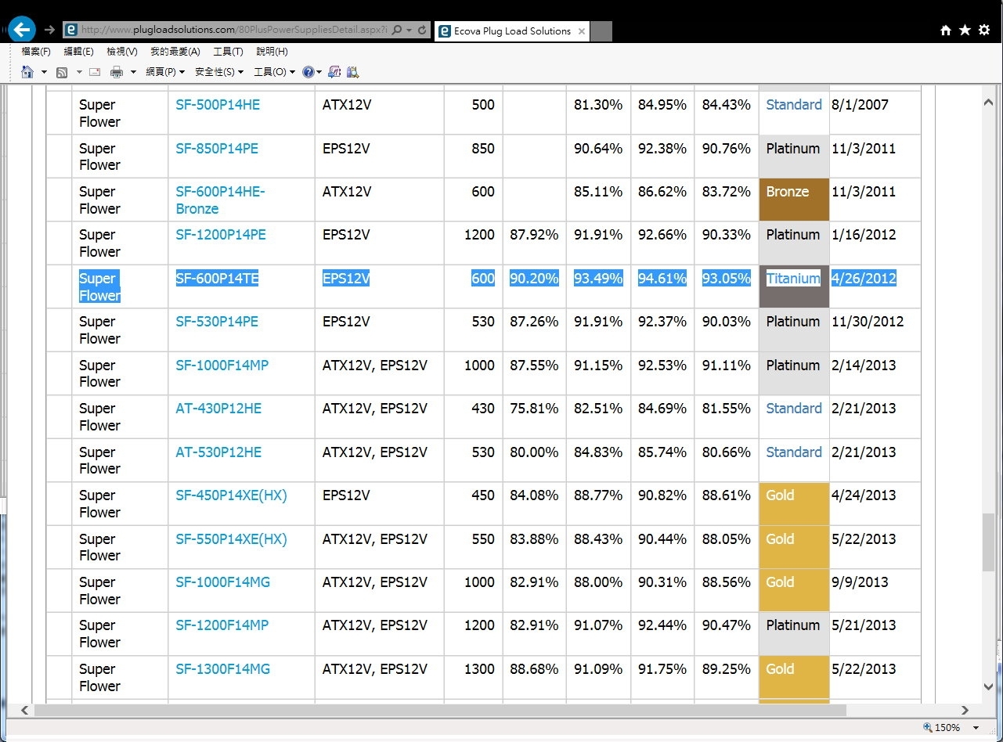Expand the RSS feeds dropdown arrow
The height and width of the screenshot is (742, 1003).
click(79, 72)
